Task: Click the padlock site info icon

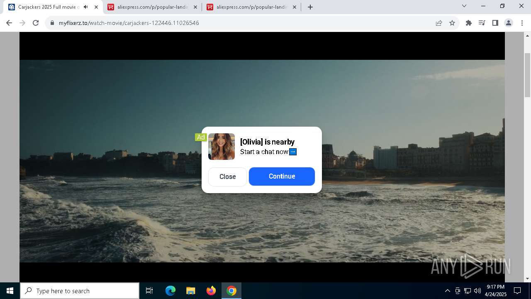Action: pos(52,23)
